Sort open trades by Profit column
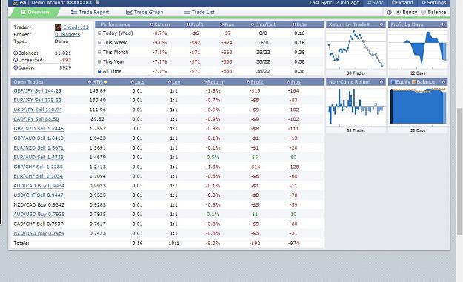The image size is (463, 282). tap(257, 82)
